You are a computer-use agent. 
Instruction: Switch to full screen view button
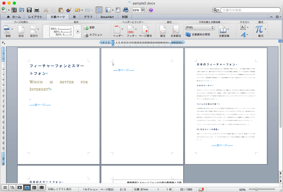[41, 187]
